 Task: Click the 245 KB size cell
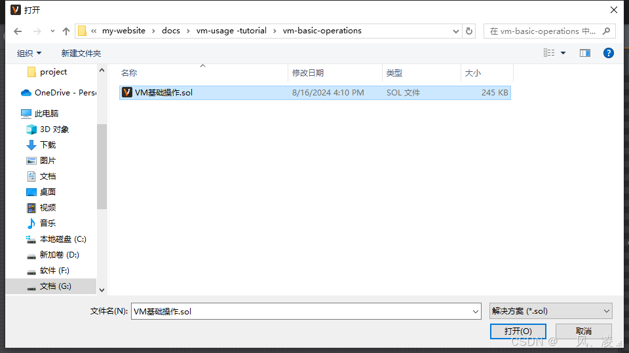coord(495,93)
